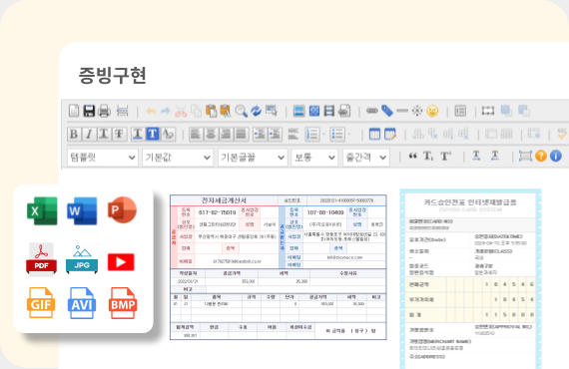Toggle Strikethrough formatting
569x369 pixels.
pos(119,134)
